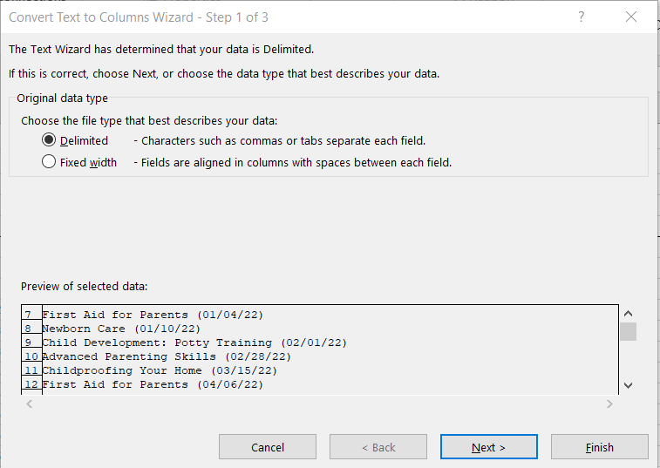Select 'First Aid for Parents (04/06/22)' row
Viewport: 660px width, 468px height.
(153, 384)
